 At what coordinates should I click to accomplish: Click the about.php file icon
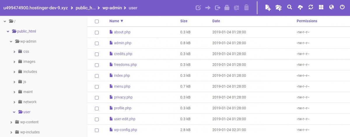point(111,32)
